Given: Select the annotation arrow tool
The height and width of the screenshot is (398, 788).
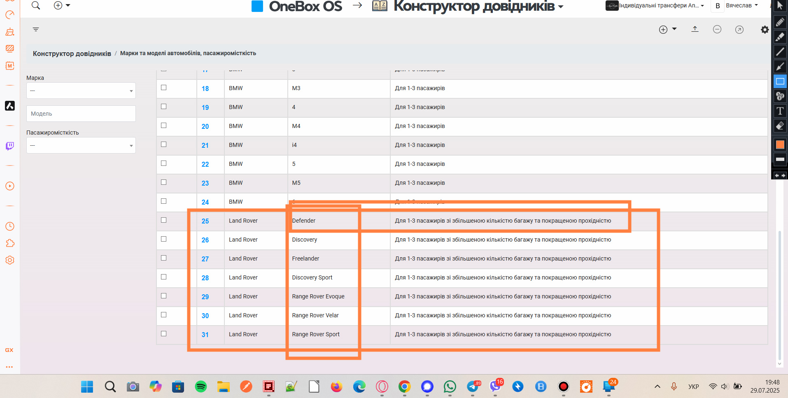Looking at the screenshot, I should click(x=780, y=66).
